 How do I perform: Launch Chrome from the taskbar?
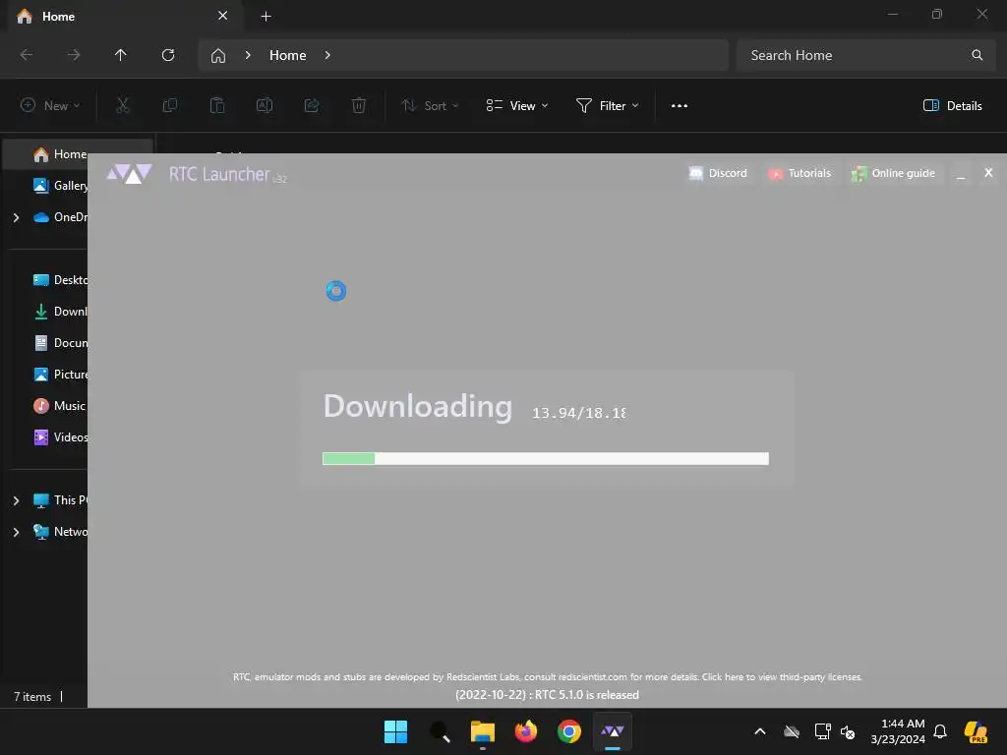coord(569,731)
